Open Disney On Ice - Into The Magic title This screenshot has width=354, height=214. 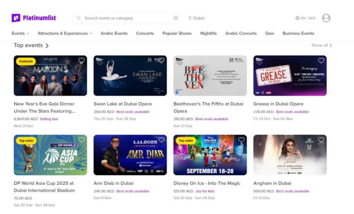pyautogui.click(x=207, y=183)
